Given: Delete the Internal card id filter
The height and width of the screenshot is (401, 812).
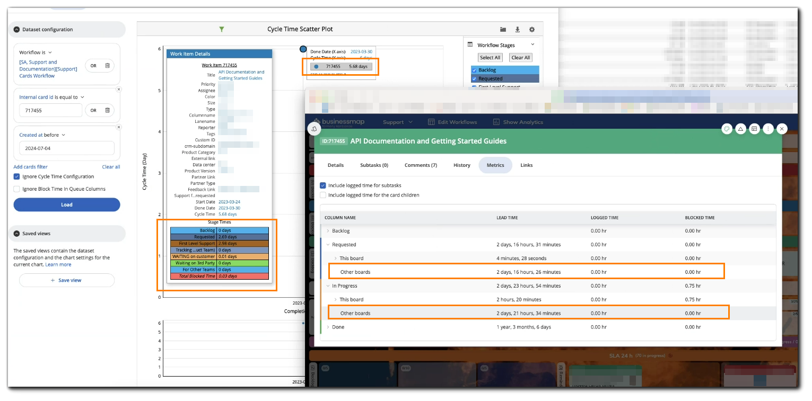Looking at the screenshot, I should (x=107, y=110).
